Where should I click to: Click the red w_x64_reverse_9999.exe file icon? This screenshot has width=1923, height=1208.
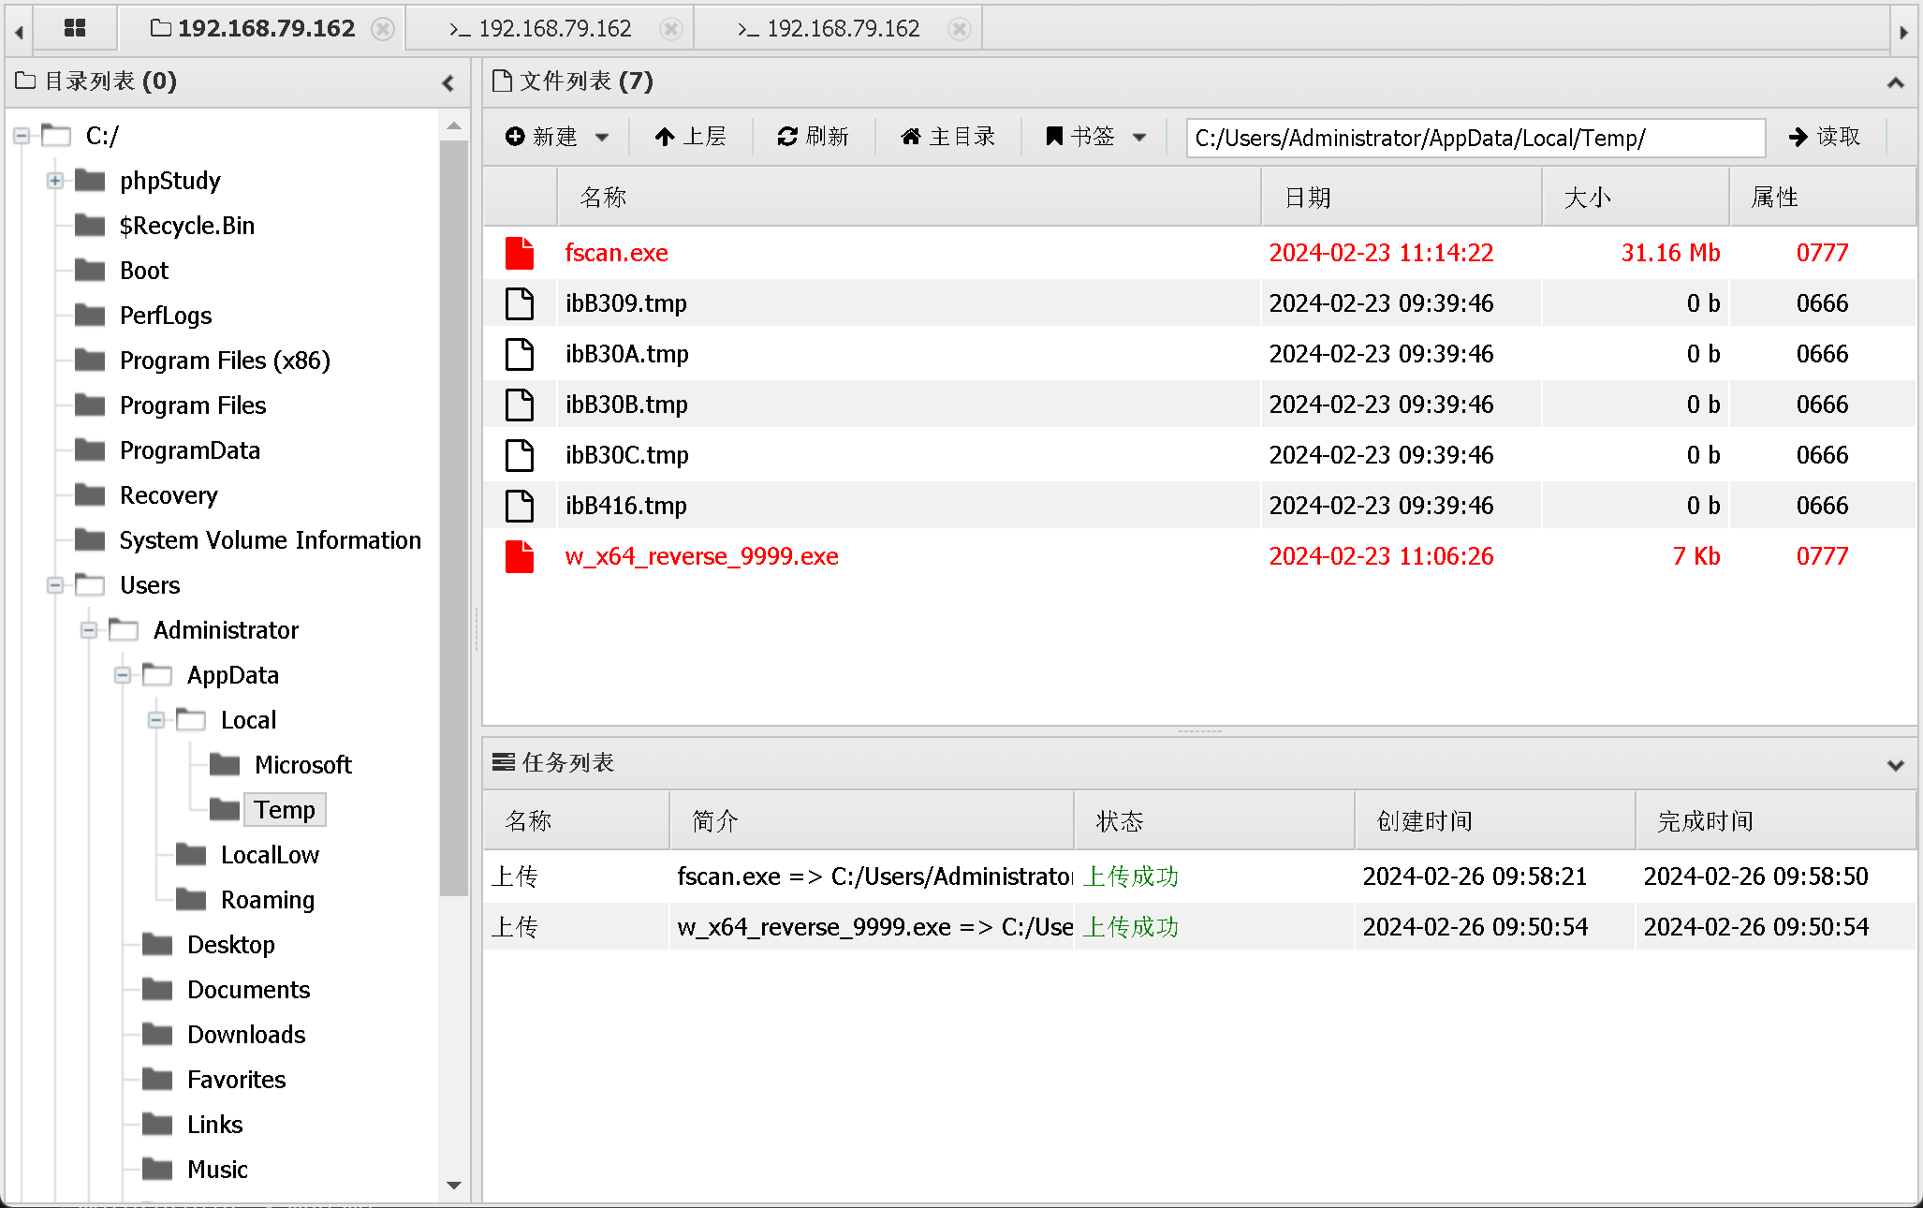tap(520, 556)
